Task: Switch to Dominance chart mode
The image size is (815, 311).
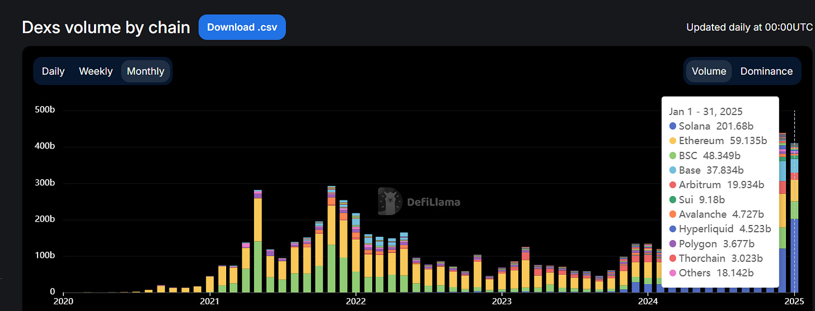Action: pyautogui.click(x=766, y=71)
